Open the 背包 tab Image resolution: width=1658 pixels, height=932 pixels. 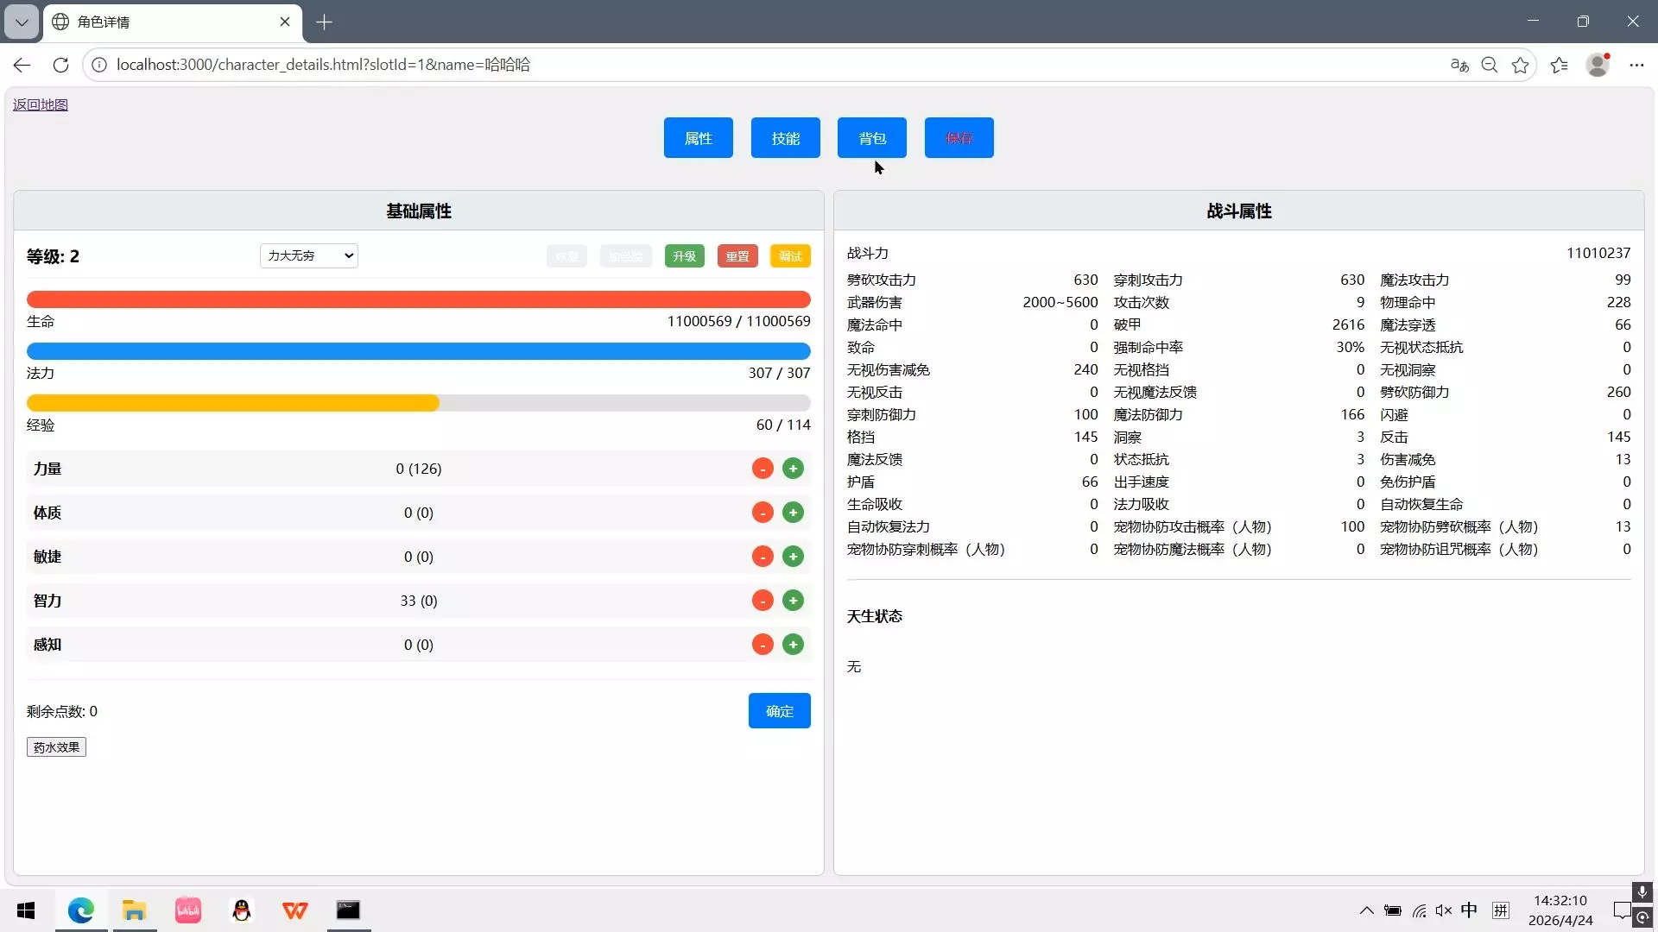(x=872, y=138)
